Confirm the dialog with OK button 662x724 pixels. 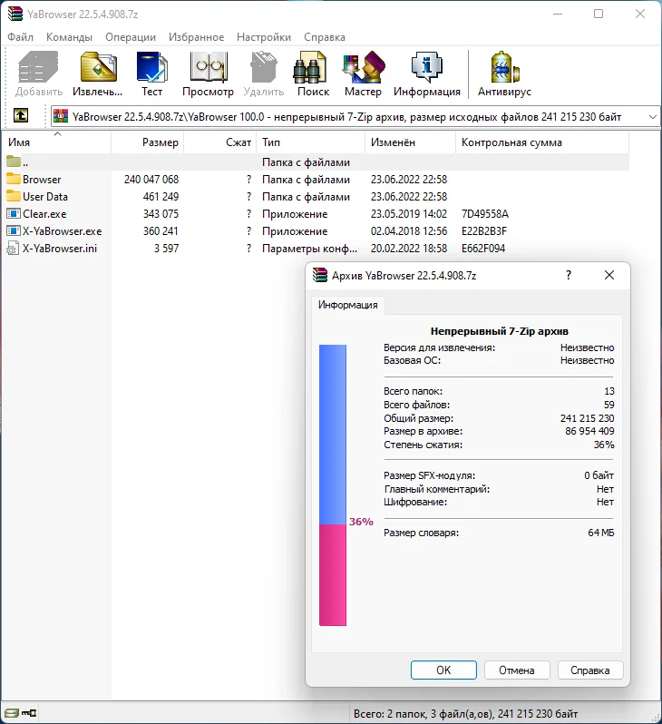pos(443,670)
